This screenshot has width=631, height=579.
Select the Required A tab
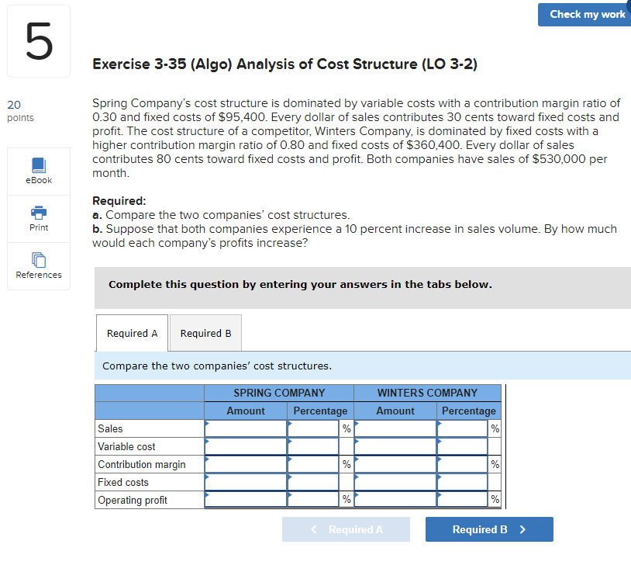coord(131,332)
